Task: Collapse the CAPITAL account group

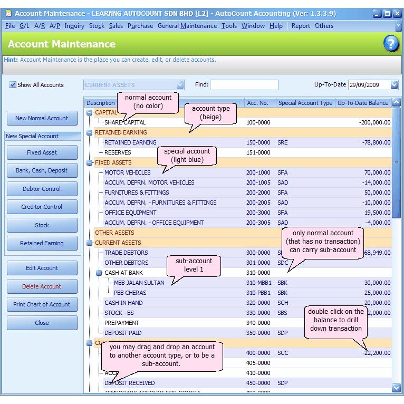Action: 89,112
